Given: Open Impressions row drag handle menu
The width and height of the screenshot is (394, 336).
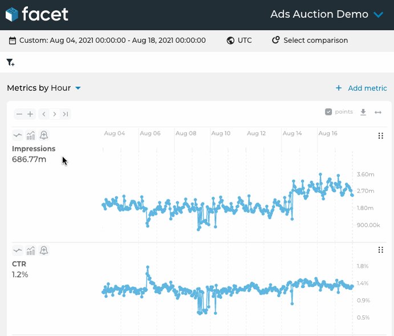Looking at the screenshot, I should coord(381,136).
